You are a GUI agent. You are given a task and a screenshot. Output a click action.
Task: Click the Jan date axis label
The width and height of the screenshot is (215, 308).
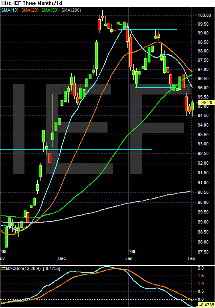click(129, 258)
